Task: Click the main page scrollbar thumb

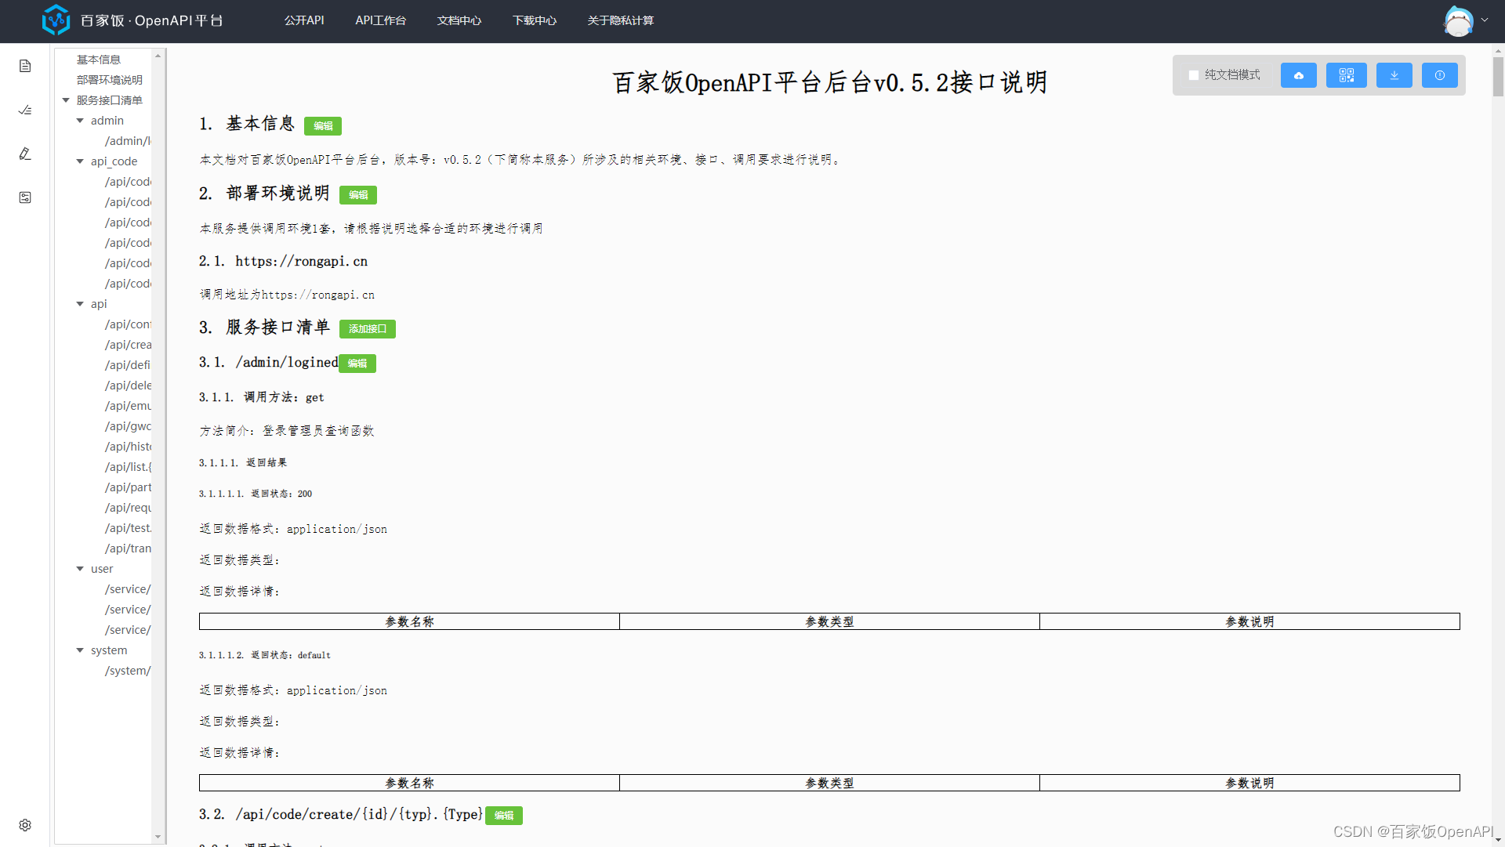Action: [x=1498, y=76]
